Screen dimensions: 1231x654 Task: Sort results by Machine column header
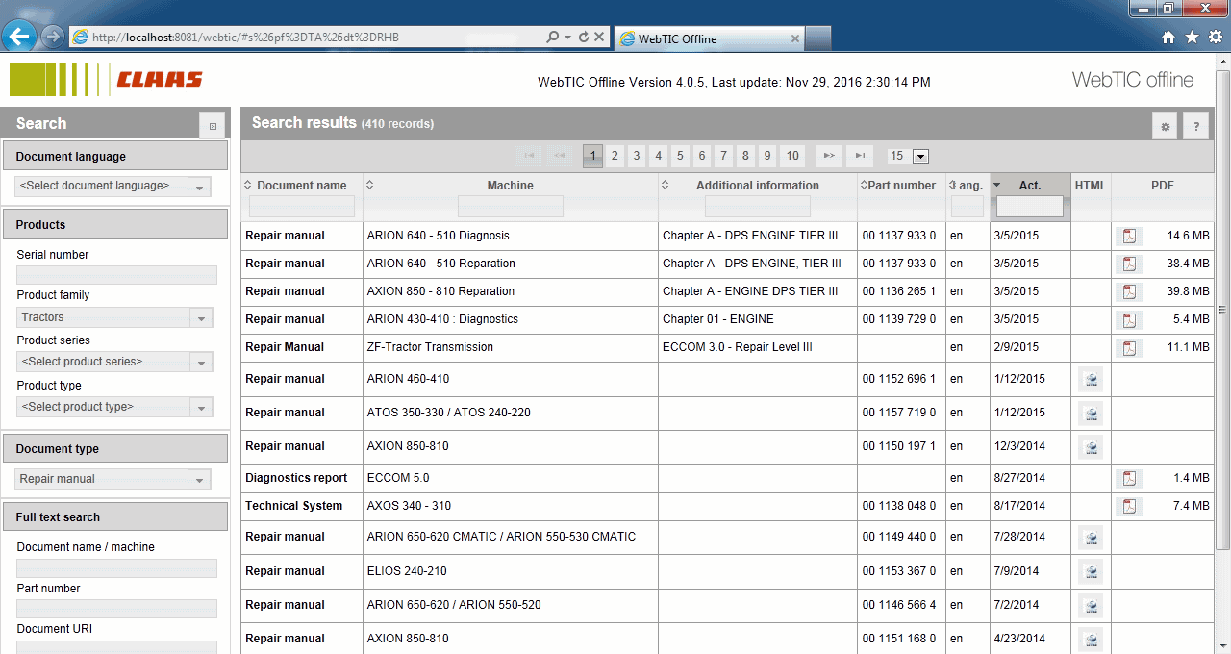pos(510,186)
